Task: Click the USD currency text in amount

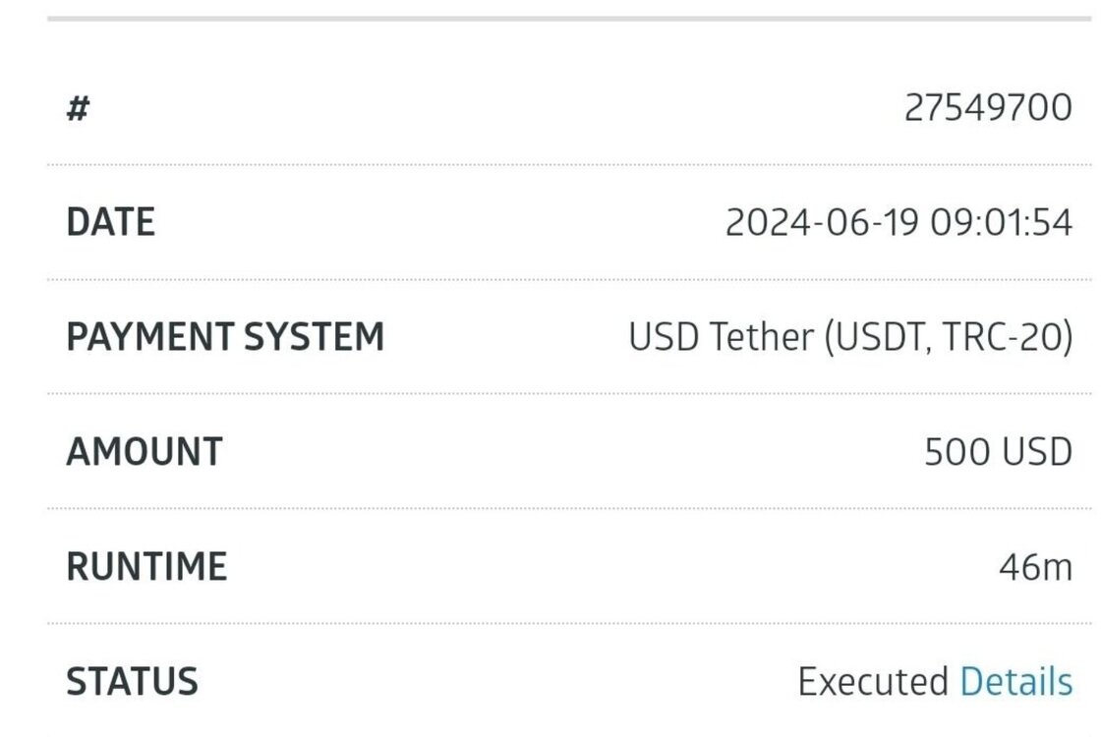Action: tap(1037, 452)
